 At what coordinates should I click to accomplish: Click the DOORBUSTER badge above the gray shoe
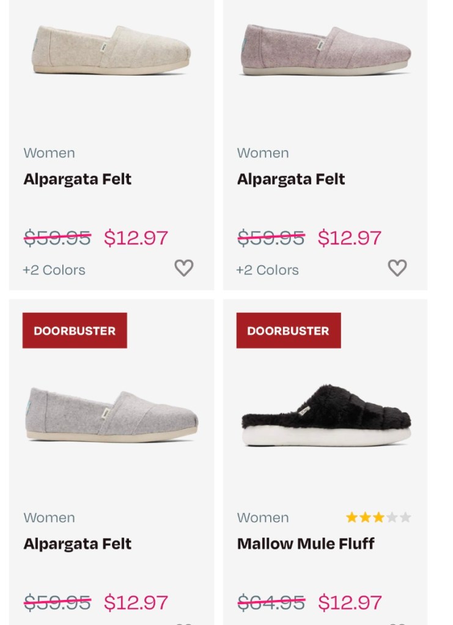pyautogui.click(x=75, y=331)
